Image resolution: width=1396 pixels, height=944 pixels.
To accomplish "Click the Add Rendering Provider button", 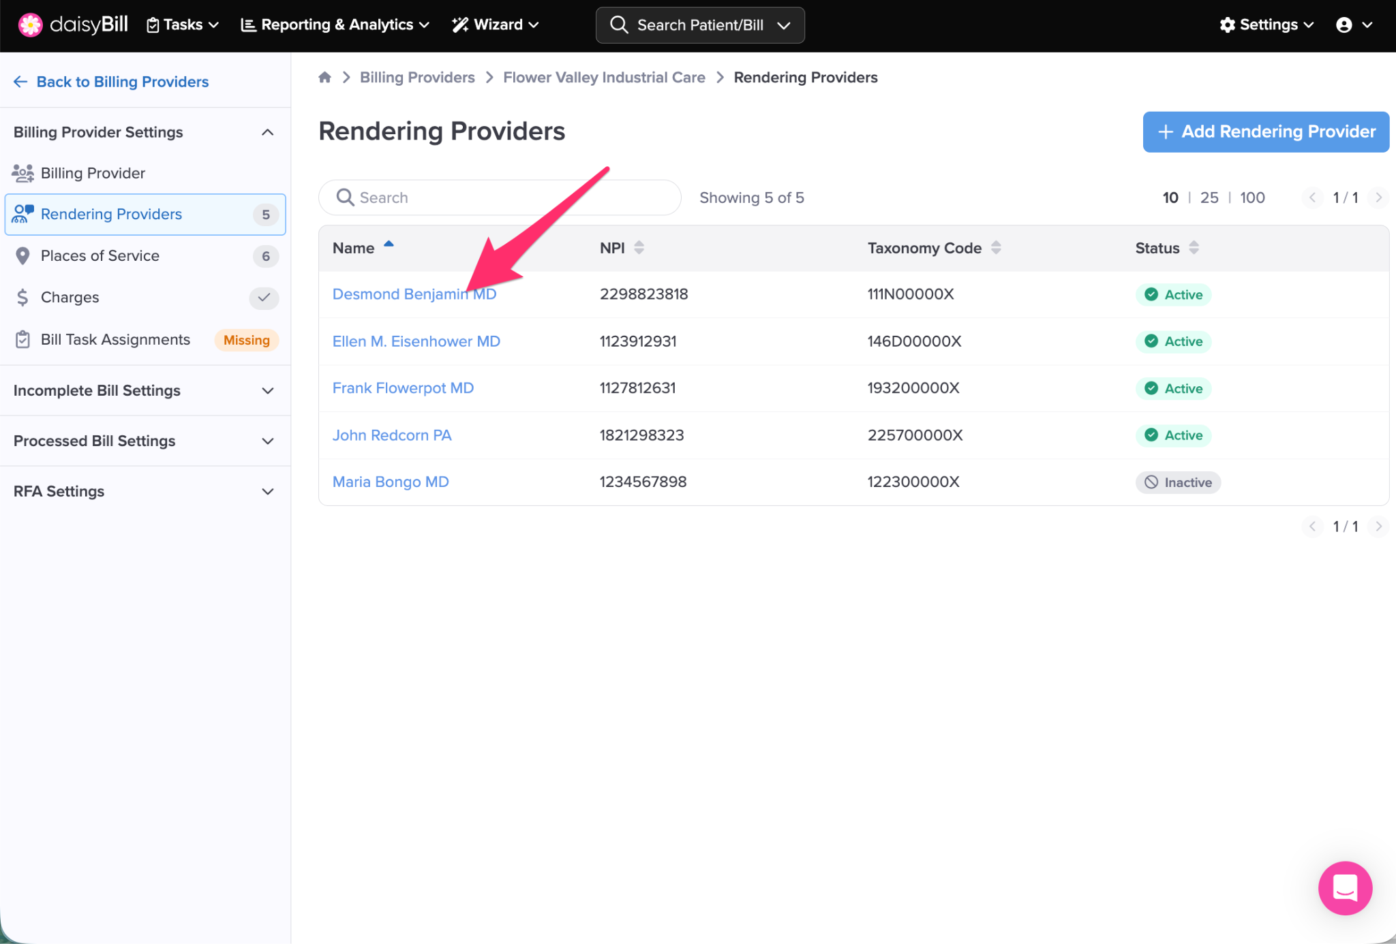I will tap(1266, 131).
